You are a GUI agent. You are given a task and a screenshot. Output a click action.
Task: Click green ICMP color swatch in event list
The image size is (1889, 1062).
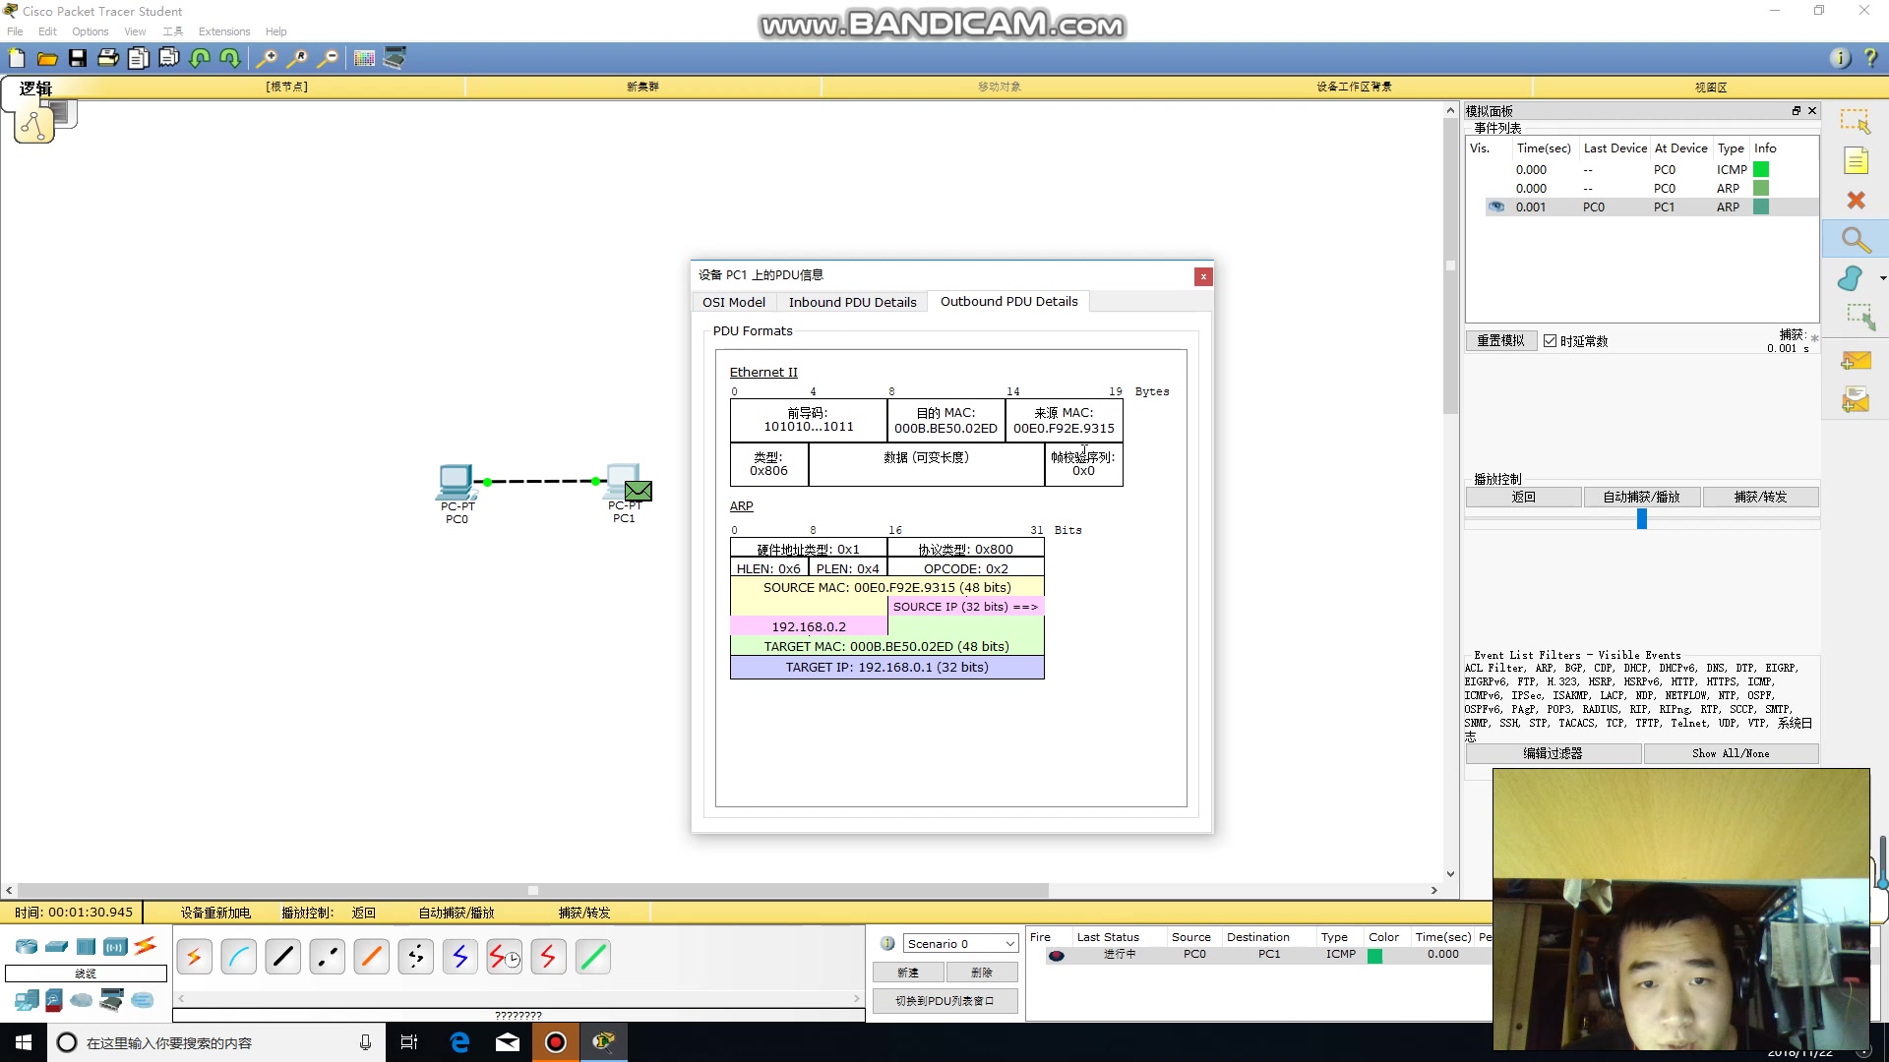1761,170
